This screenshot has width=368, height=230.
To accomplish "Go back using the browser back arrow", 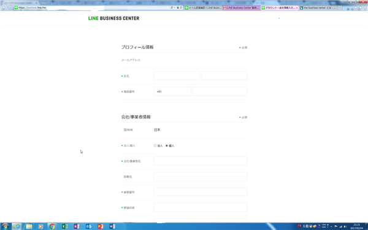I will point(4,7).
